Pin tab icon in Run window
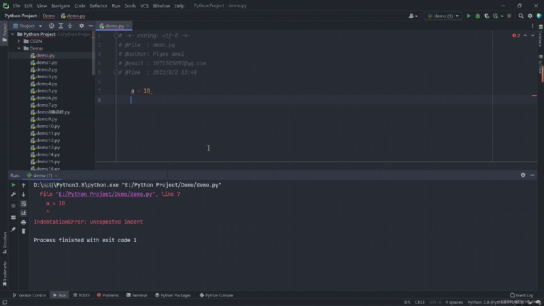544x306 pixels. [x=13, y=229]
